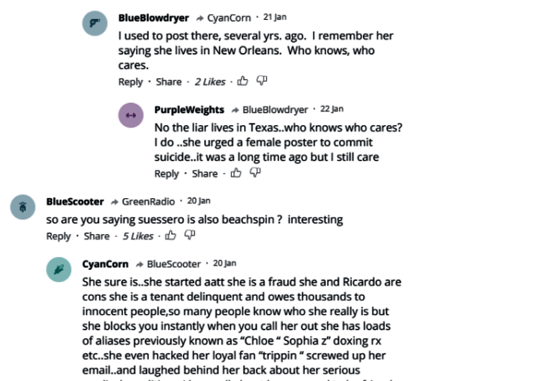Share BlueScooter's comment
Image resolution: width=559 pixels, height=381 pixels.
(x=97, y=236)
